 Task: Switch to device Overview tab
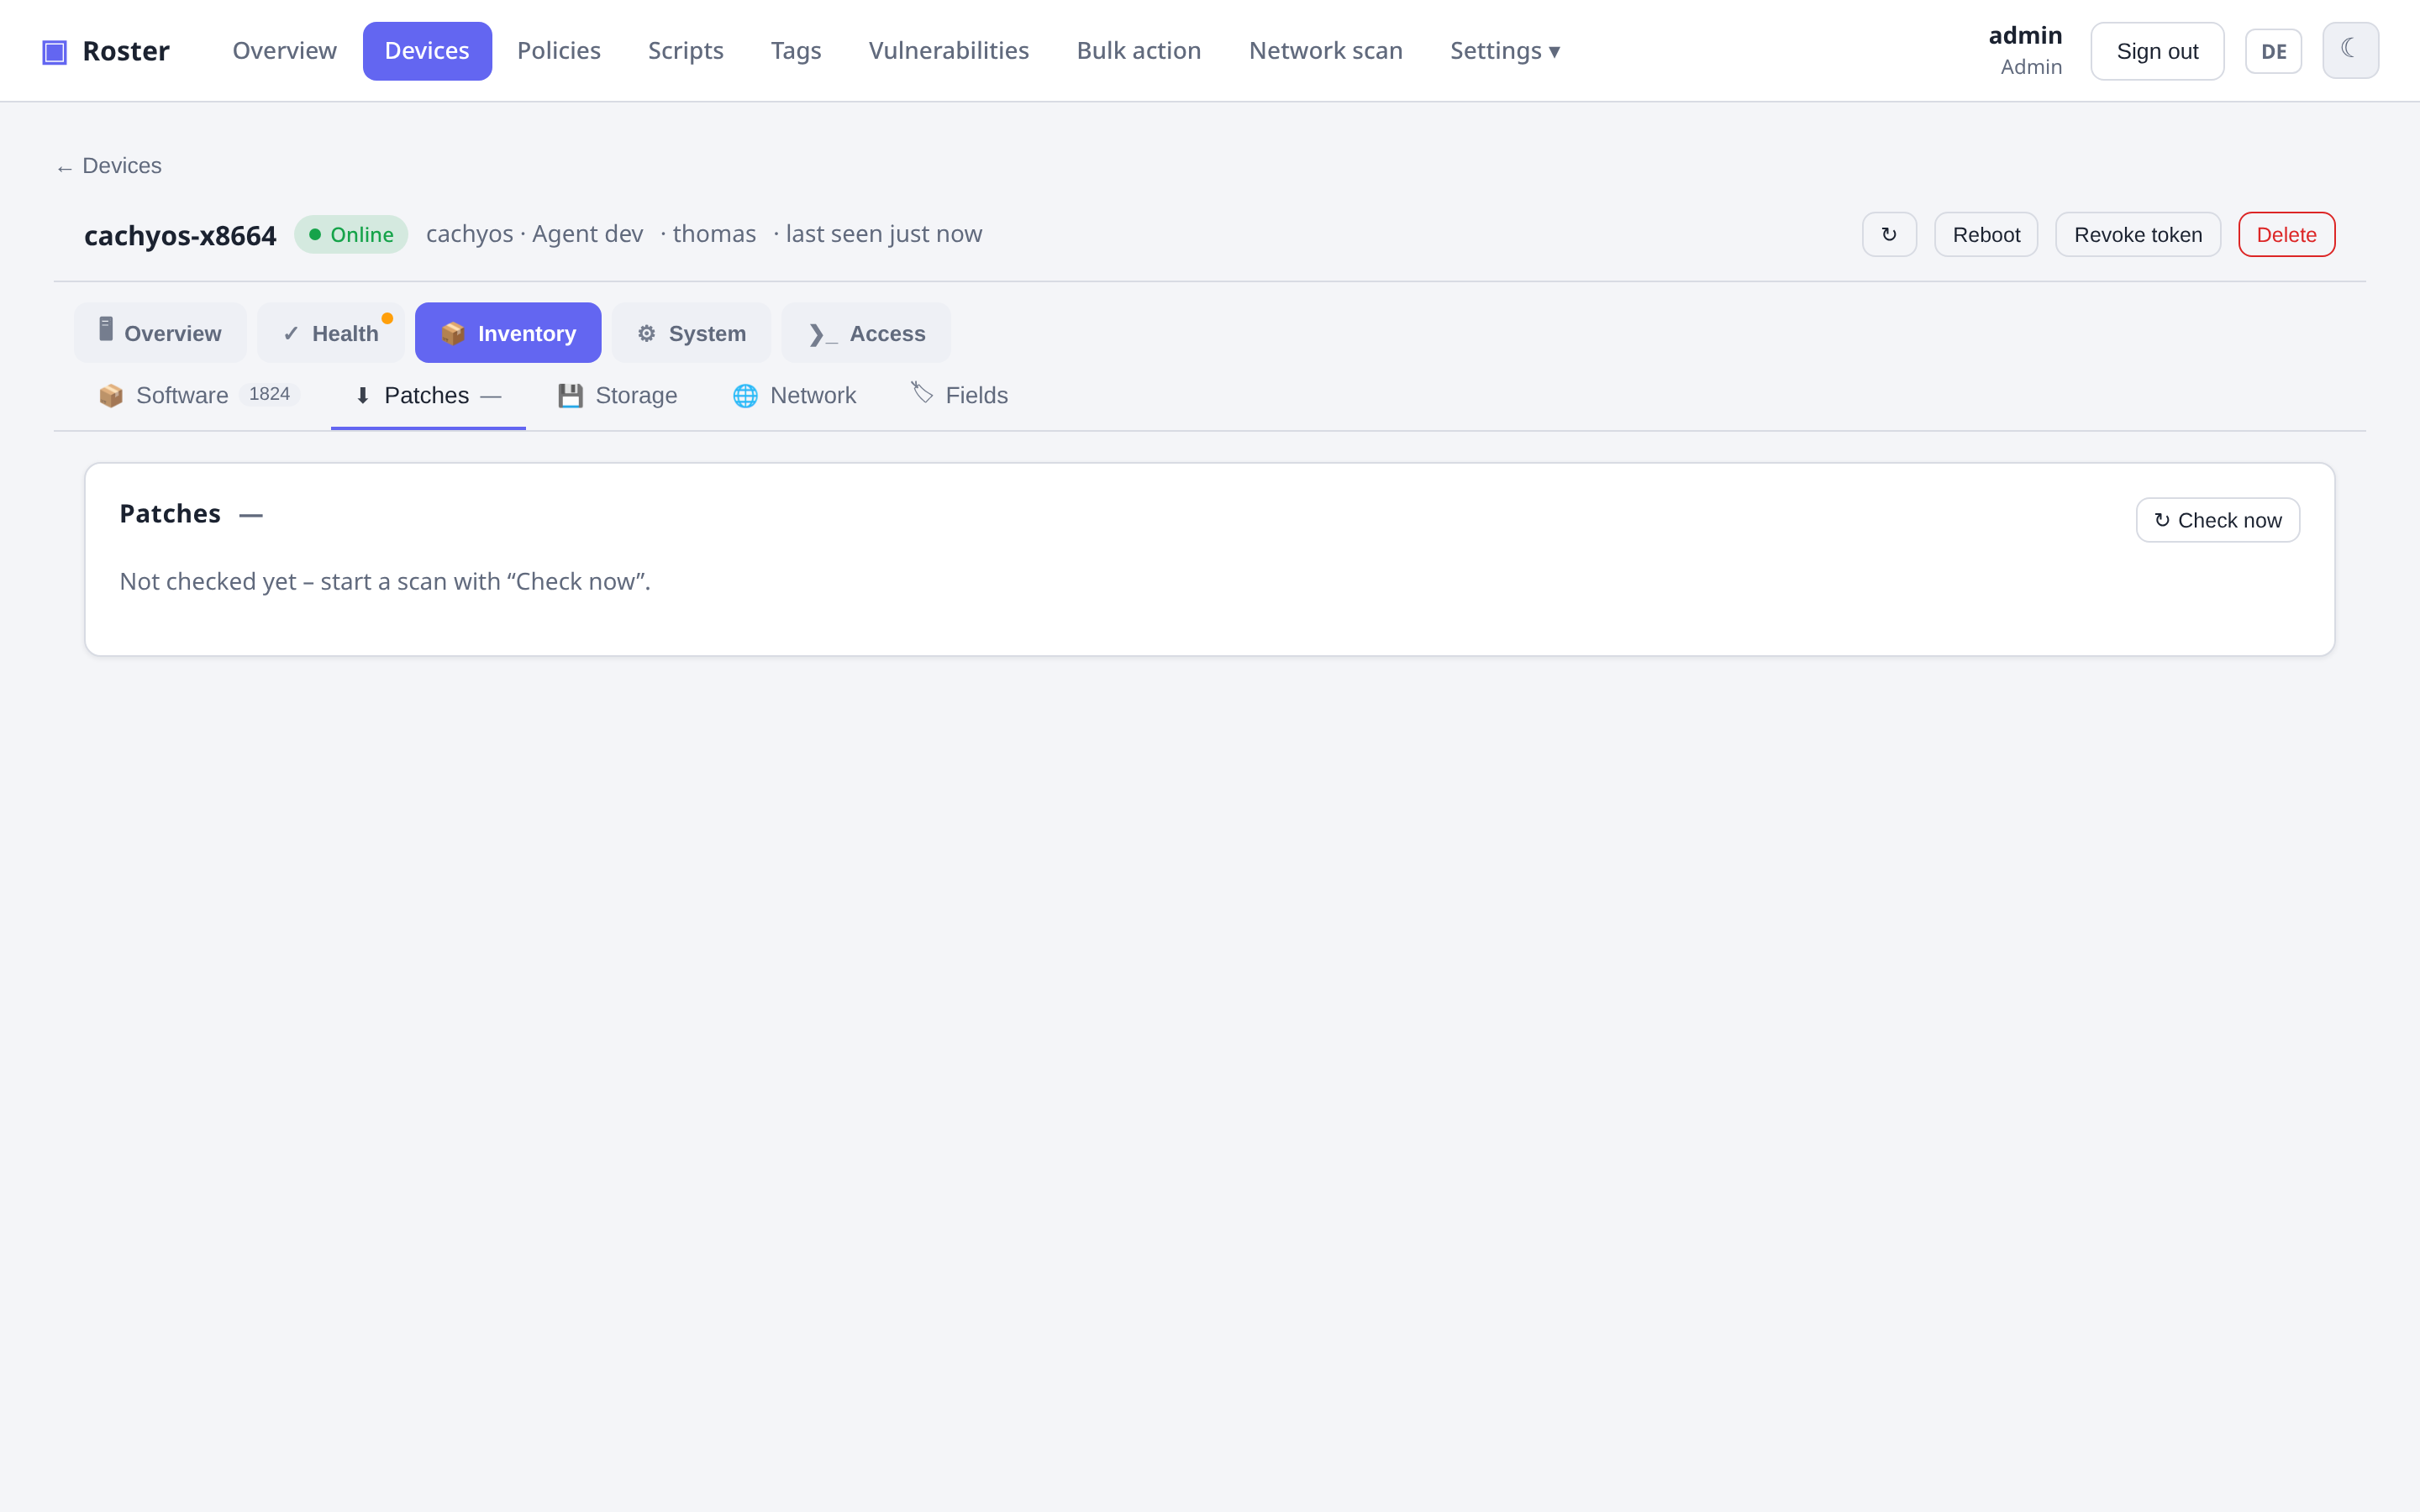[x=160, y=333]
